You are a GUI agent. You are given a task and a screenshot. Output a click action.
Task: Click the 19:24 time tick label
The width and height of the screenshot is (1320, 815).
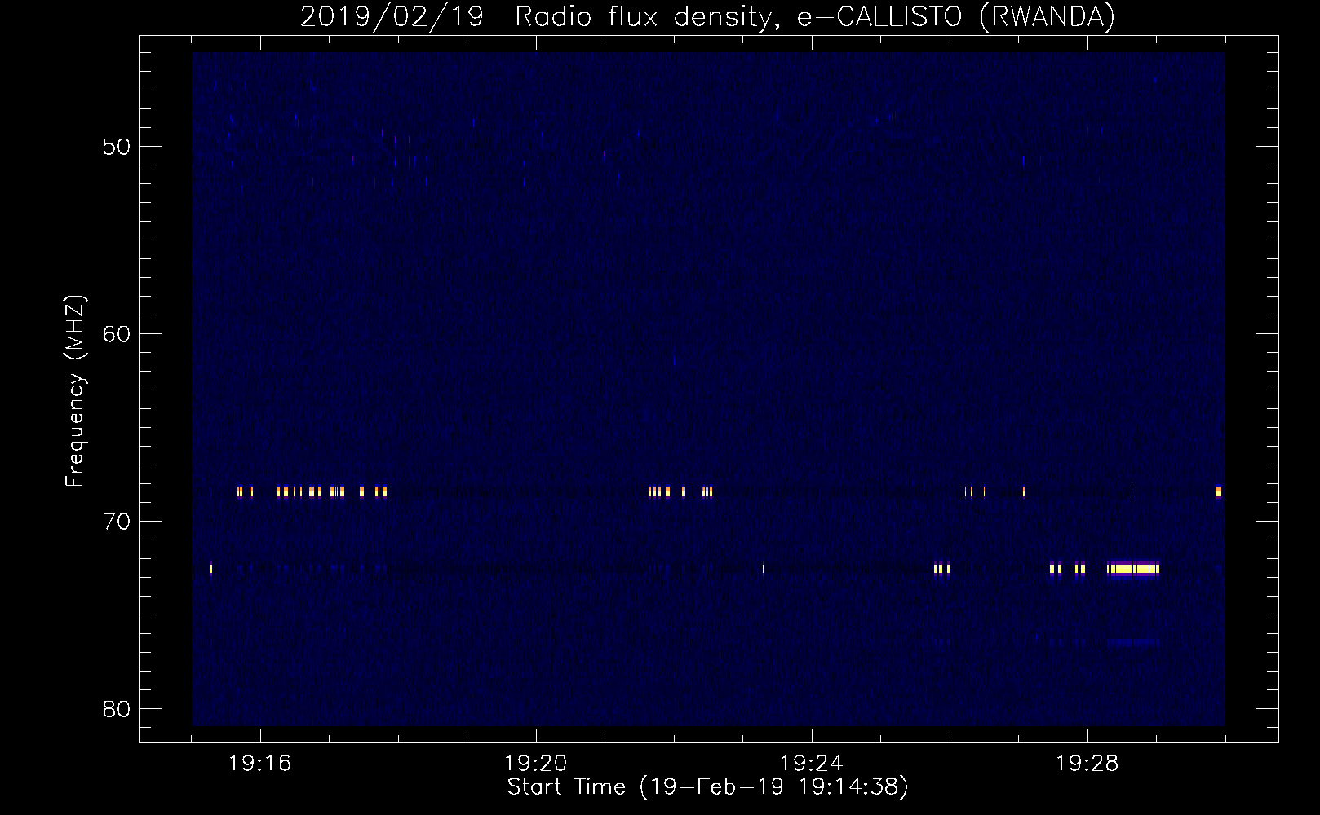point(812,764)
